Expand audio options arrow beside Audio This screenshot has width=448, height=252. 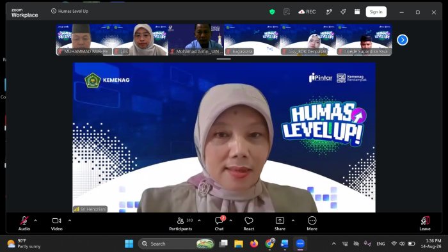click(x=35, y=220)
